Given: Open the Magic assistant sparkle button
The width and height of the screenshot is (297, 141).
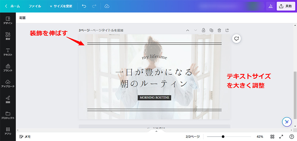Looking at the screenshot, I should point(287,122).
